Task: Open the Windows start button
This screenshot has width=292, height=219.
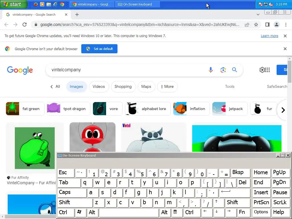Action: tap(13, 4)
